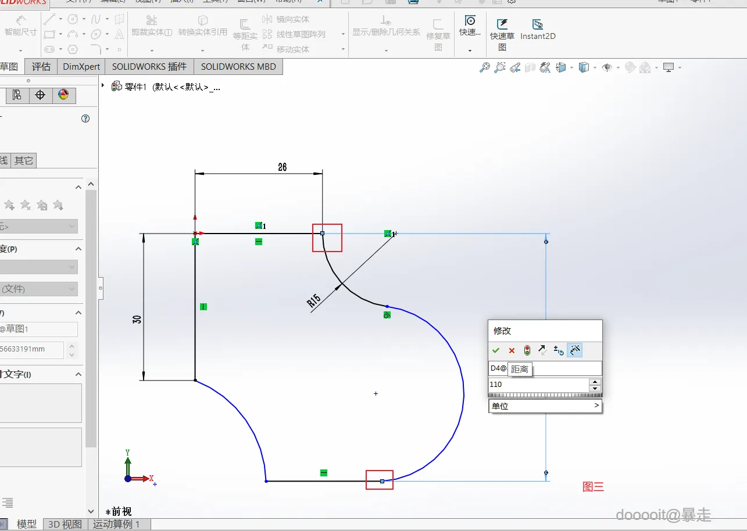Select the sketch Text (A) tool

119,34
